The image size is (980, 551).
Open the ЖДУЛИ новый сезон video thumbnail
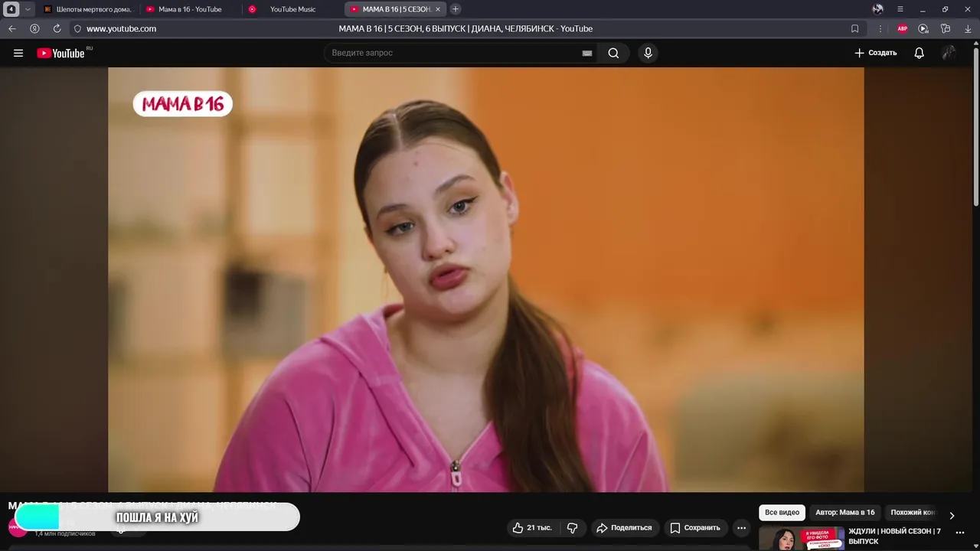click(x=802, y=539)
